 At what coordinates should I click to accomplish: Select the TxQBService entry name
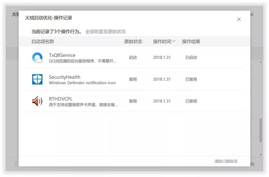[62, 55]
